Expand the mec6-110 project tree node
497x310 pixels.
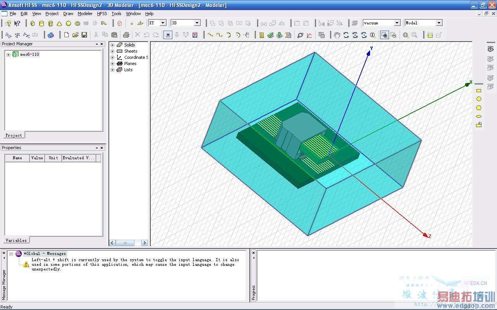(x=9, y=55)
